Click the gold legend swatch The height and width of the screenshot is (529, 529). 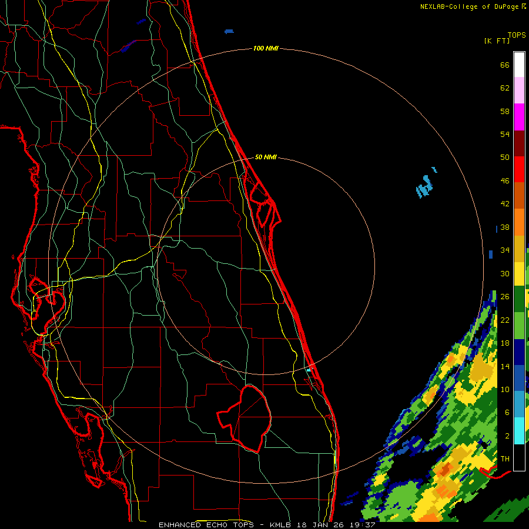[519, 249]
